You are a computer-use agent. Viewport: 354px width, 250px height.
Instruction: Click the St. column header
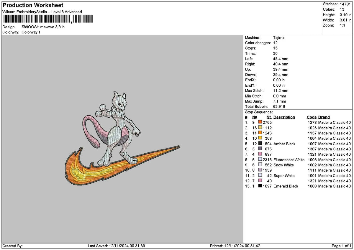click(x=269, y=117)
